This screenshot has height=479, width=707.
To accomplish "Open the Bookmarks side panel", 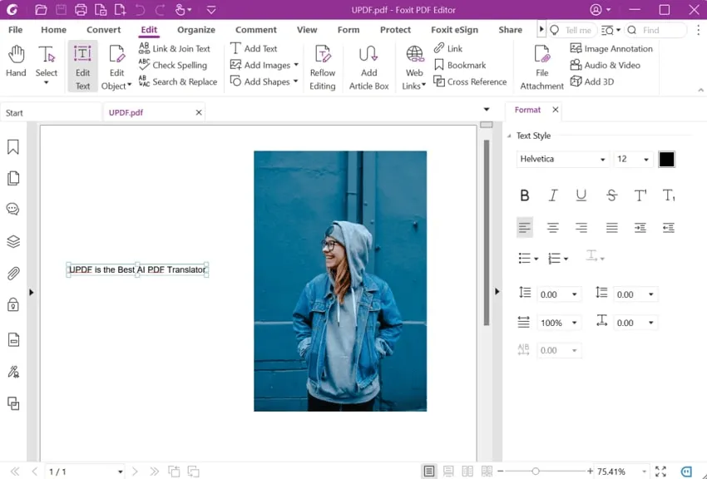I will pos(13,147).
